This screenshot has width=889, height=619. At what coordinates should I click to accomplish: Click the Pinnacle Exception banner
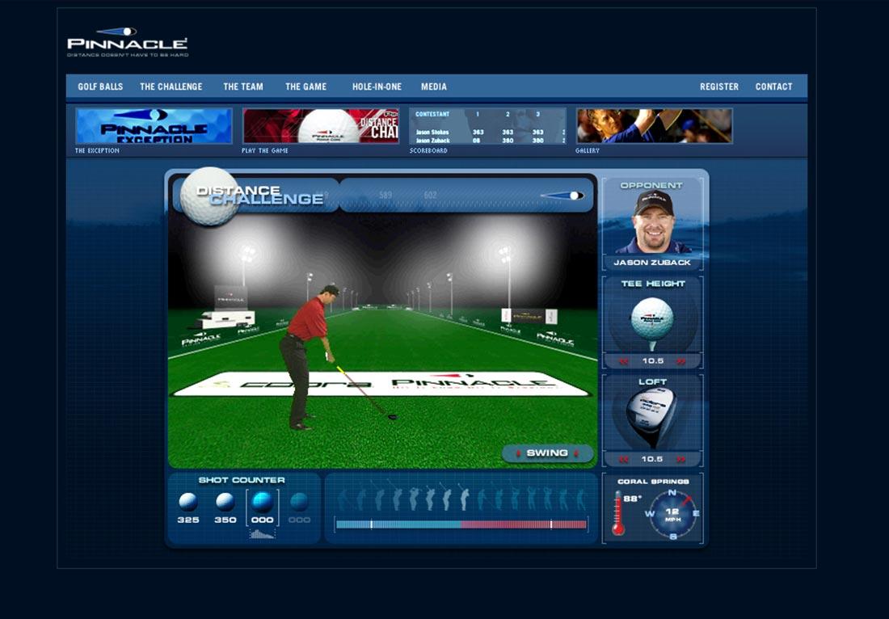point(152,125)
